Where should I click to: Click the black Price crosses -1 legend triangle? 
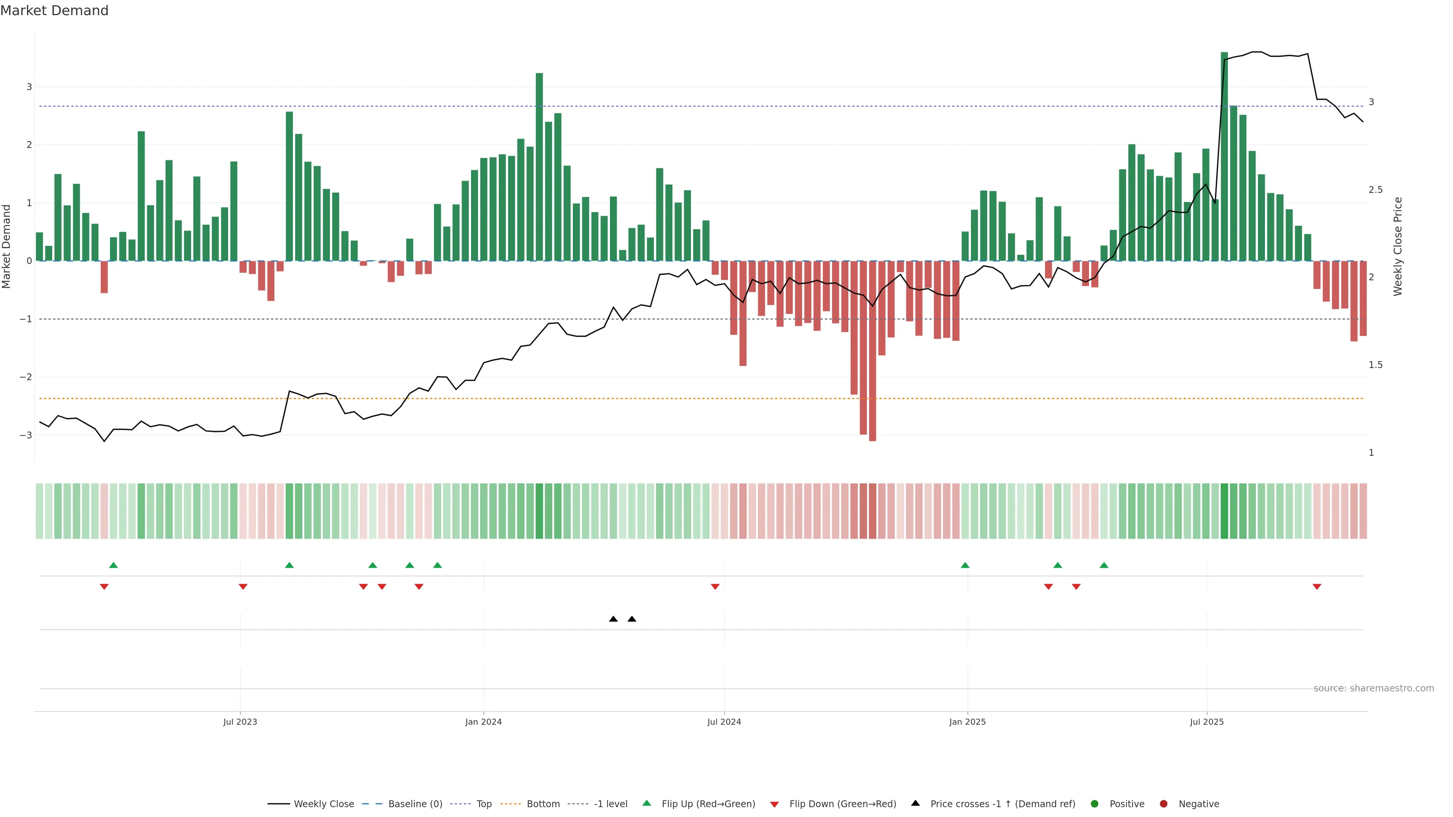[x=915, y=803]
